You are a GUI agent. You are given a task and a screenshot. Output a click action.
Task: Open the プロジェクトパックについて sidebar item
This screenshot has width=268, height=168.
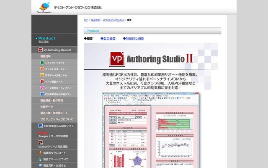point(54,119)
